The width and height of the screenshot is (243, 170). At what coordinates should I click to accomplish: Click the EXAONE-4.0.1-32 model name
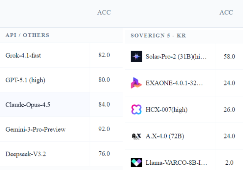(174, 83)
